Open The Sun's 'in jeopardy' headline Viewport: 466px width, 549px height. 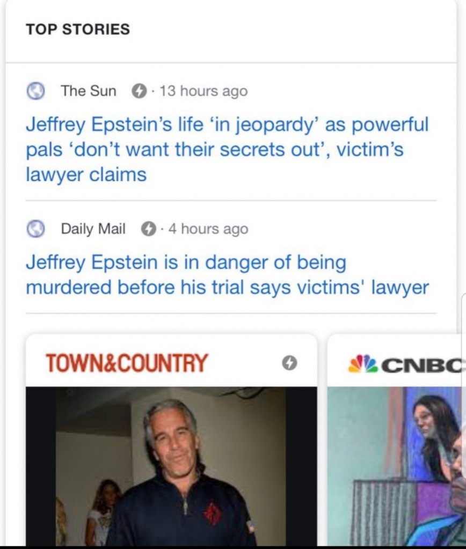[x=227, y=150]
